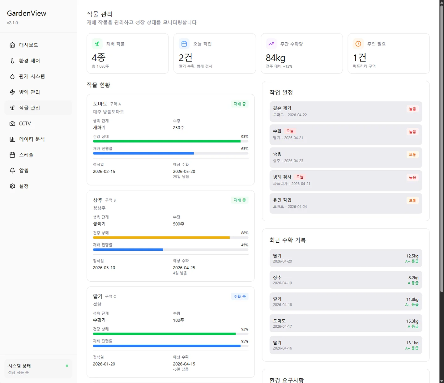Click the CCTV camera icon
This screenshot has height=383, width=444.
pos(12,123)
